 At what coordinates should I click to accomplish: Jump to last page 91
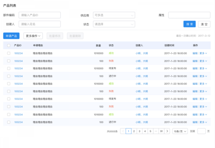(162, 131)
